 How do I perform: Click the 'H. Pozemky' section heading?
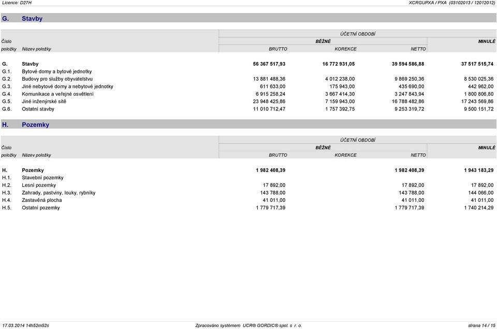click(26, 124)
